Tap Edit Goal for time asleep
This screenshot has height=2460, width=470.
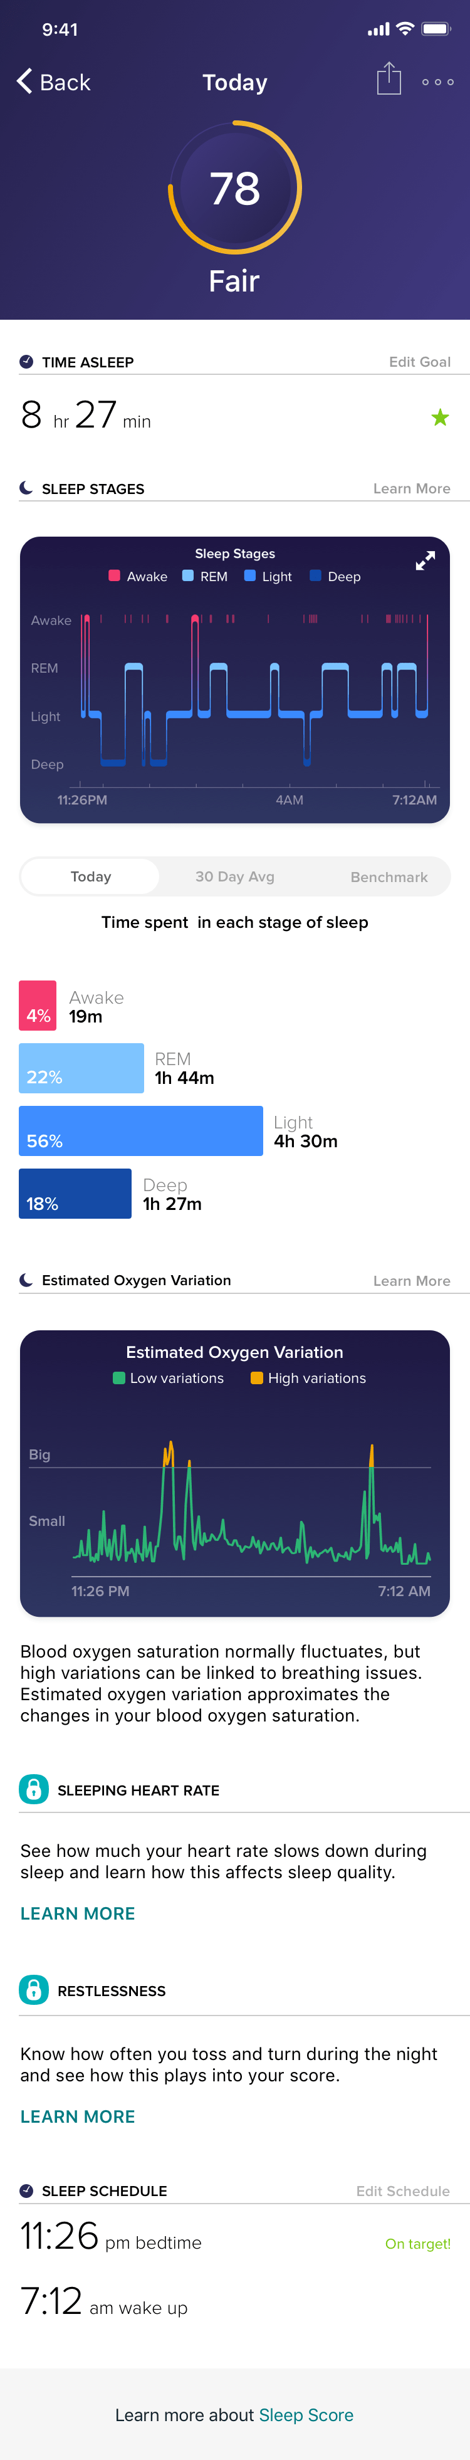click(419, 362)
